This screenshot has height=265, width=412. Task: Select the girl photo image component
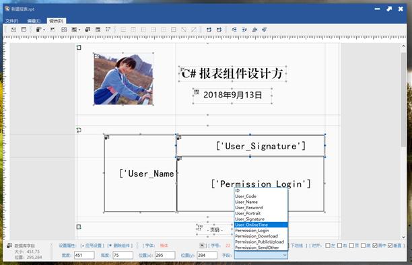pos(123,79)
